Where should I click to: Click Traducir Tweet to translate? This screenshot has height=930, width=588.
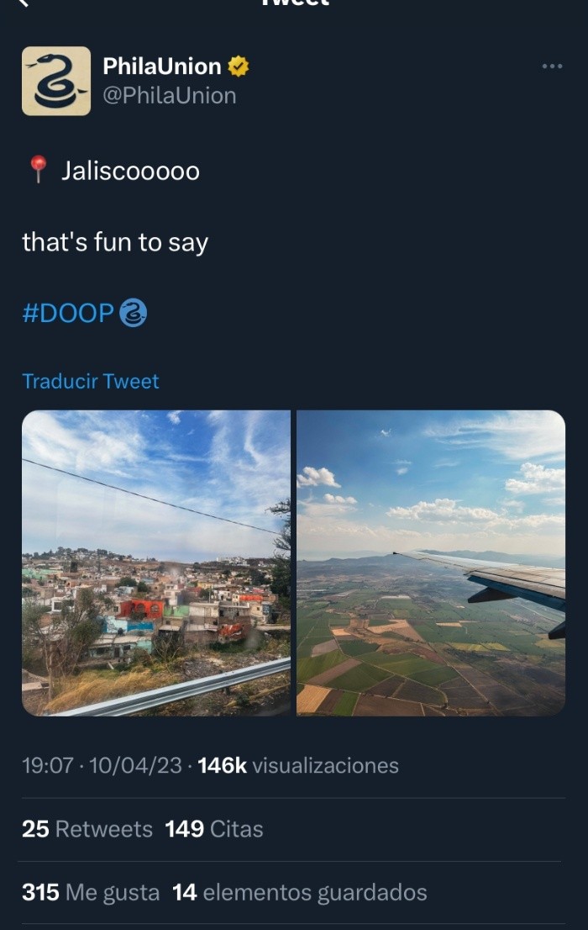click(x=91, y=381)
